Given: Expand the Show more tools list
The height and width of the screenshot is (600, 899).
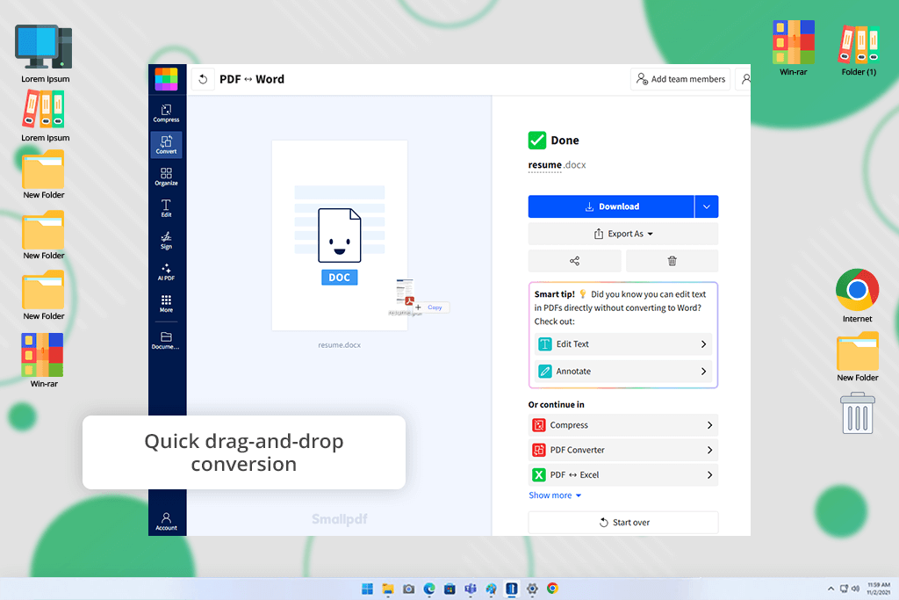Looking at the screenshot, I should point(555,495).
